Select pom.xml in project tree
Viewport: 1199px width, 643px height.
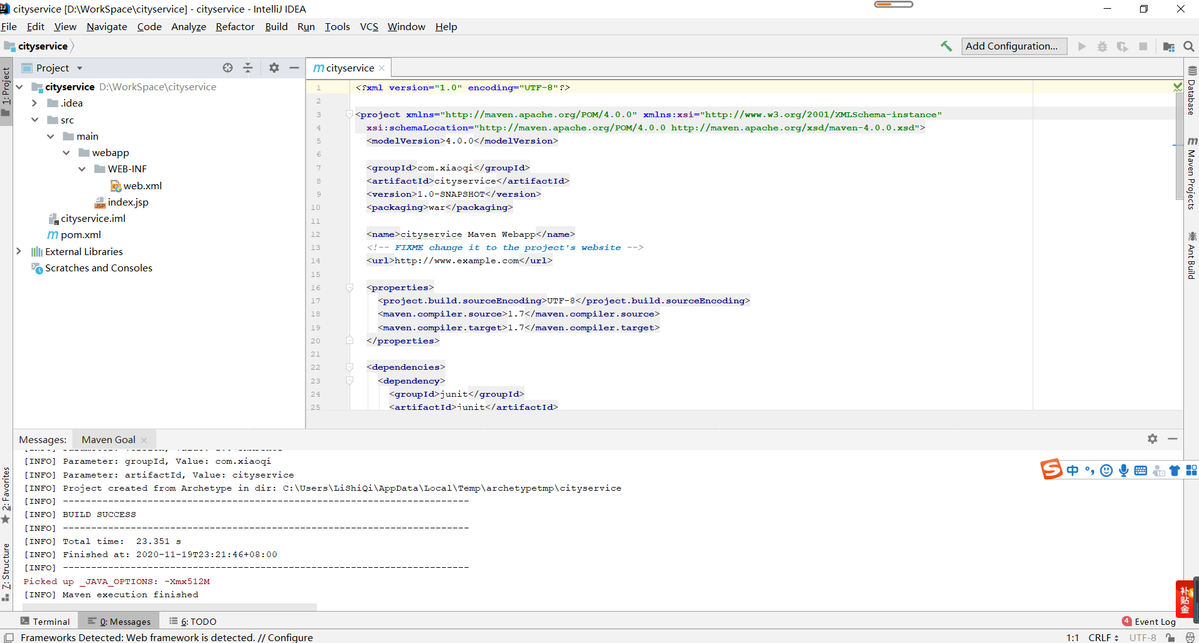coord(74,235)
